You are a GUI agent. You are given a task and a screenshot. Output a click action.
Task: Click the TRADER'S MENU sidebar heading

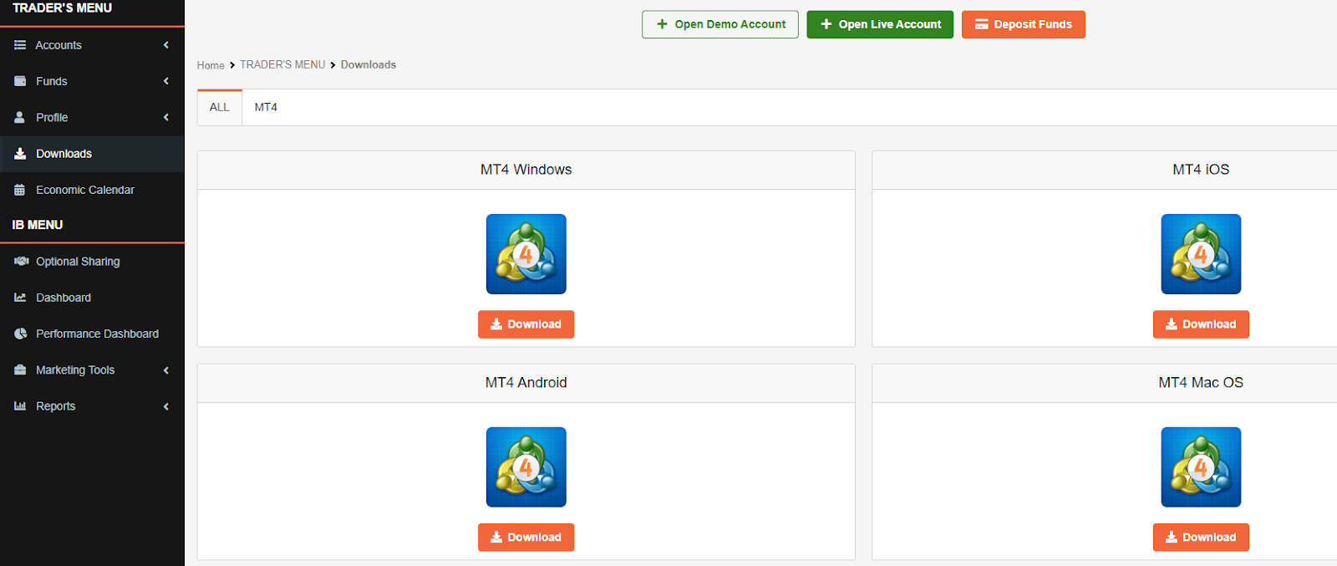62,8
